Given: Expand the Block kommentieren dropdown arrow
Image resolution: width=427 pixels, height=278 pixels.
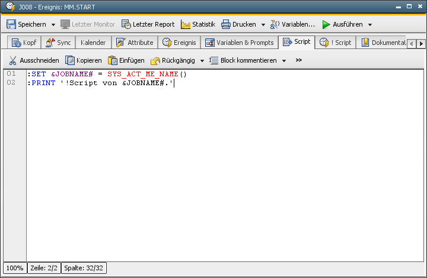Looking at the screenshot, I should 284,61.
